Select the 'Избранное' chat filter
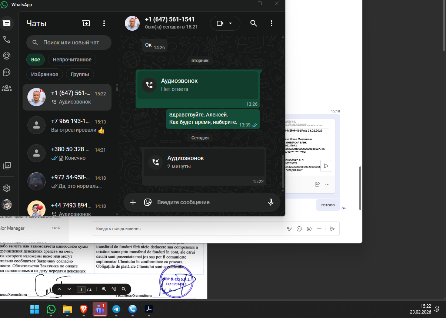 click(44, 74)
